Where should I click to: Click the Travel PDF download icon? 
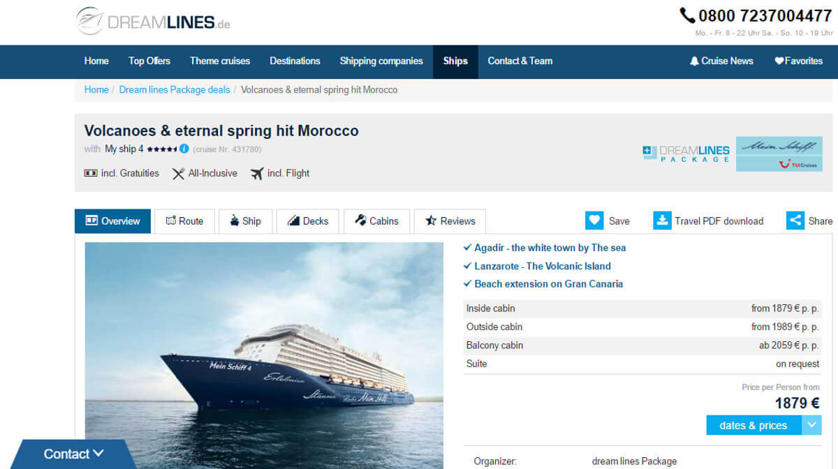(662, 221)
